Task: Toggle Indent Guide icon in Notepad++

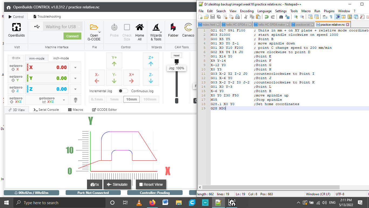Action: tap(337, 17)
